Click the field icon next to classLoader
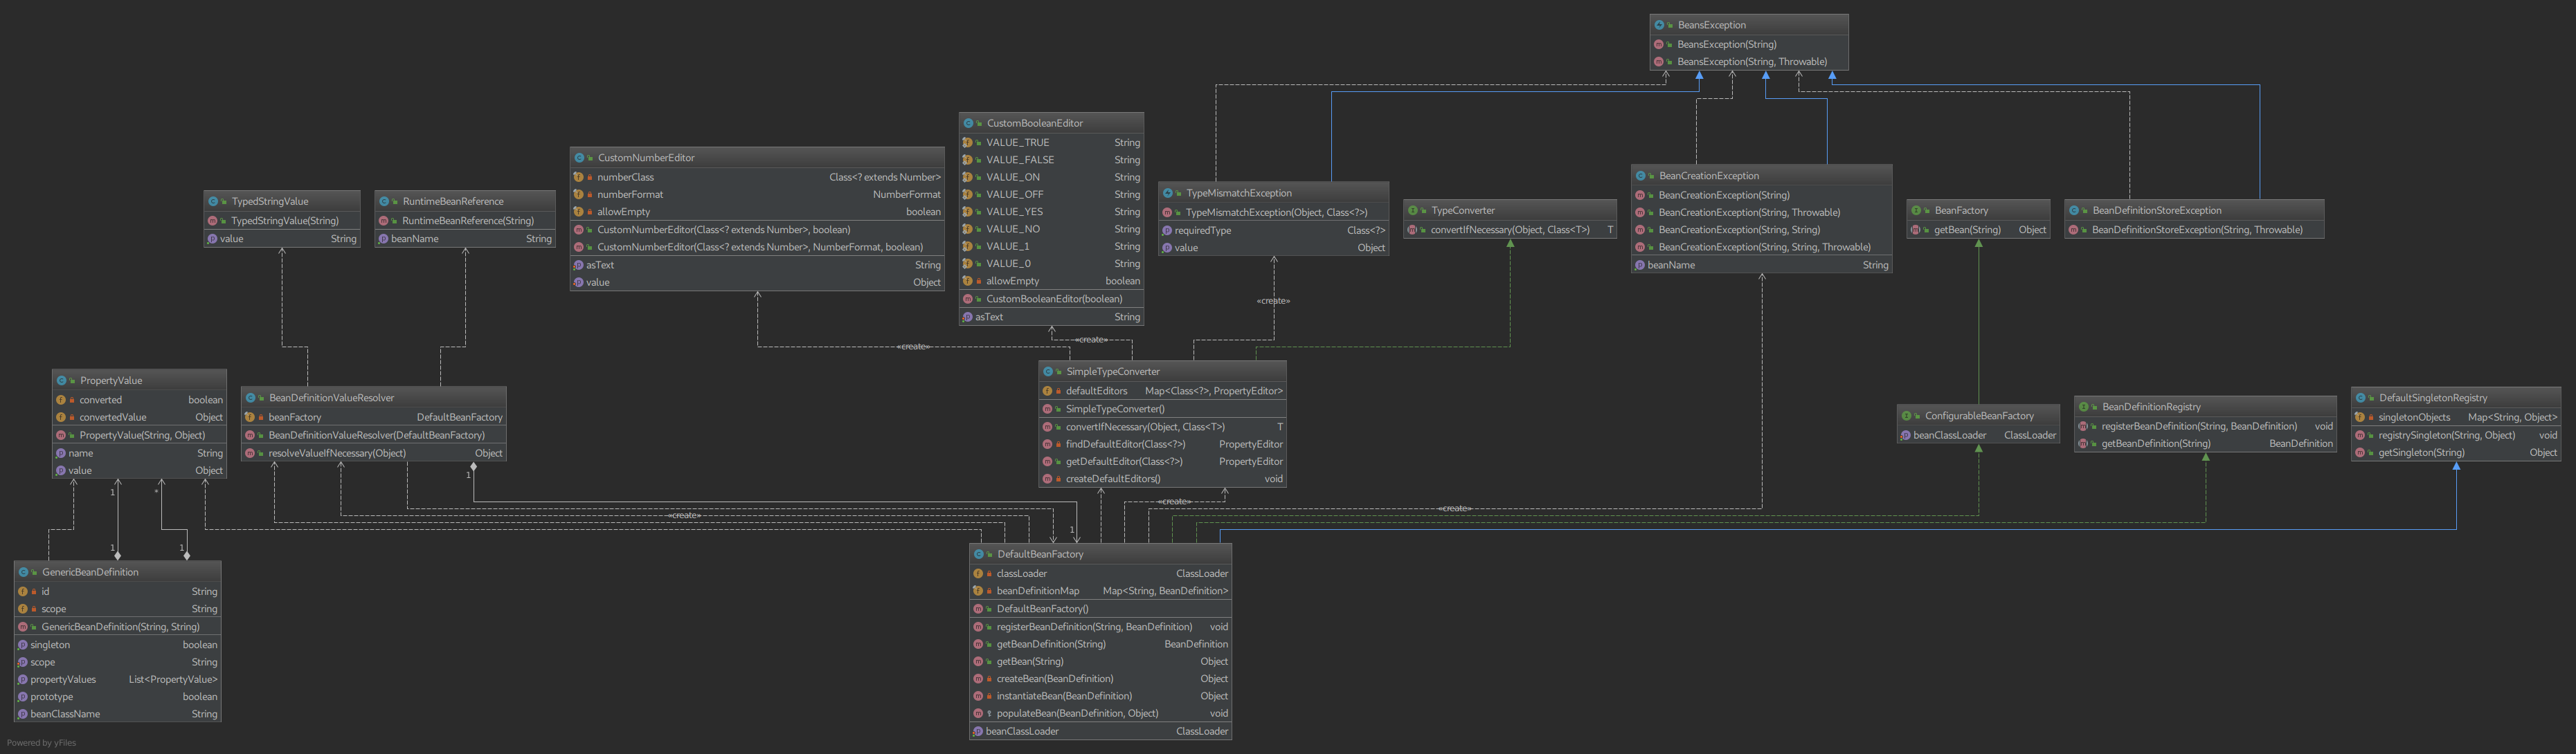2576x754 pixels. [x=978, y=573]
